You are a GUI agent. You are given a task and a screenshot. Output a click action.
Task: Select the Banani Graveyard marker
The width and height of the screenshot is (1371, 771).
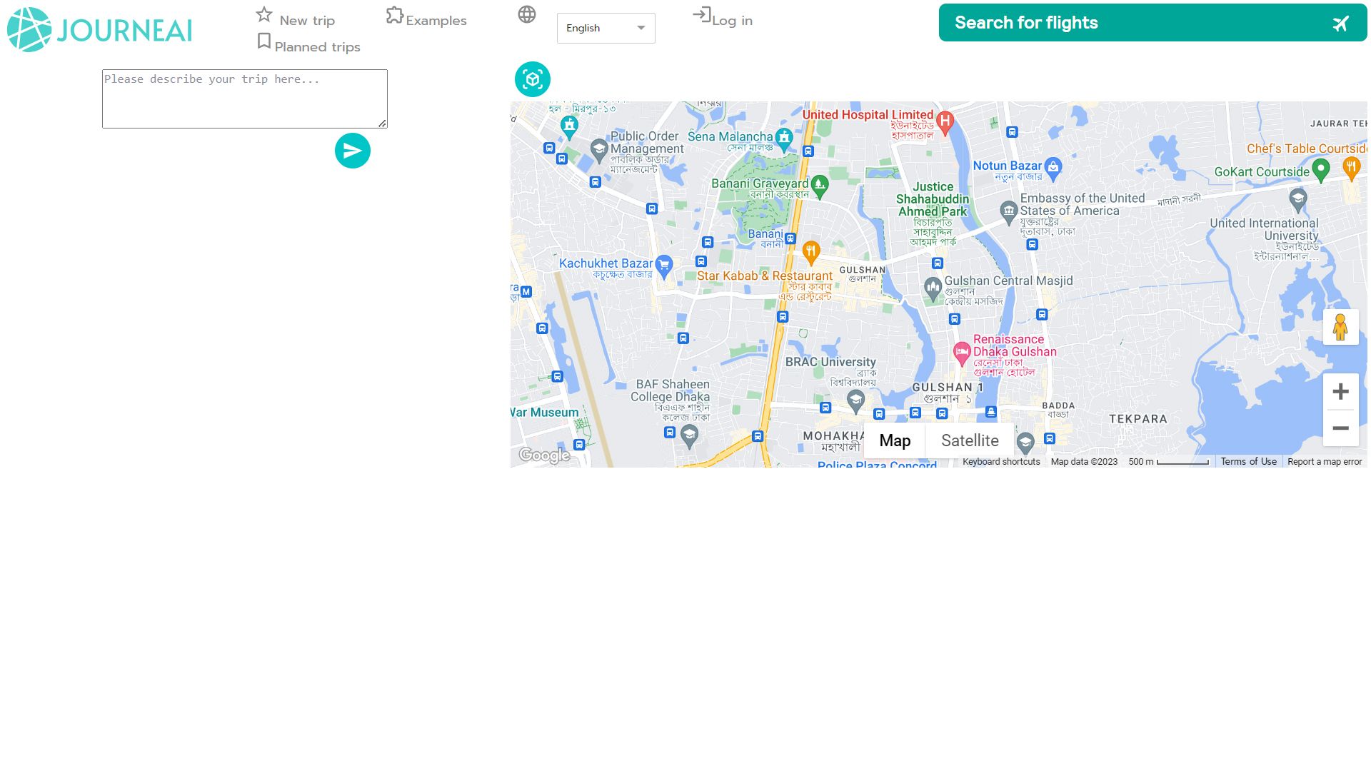pos(820,186)
